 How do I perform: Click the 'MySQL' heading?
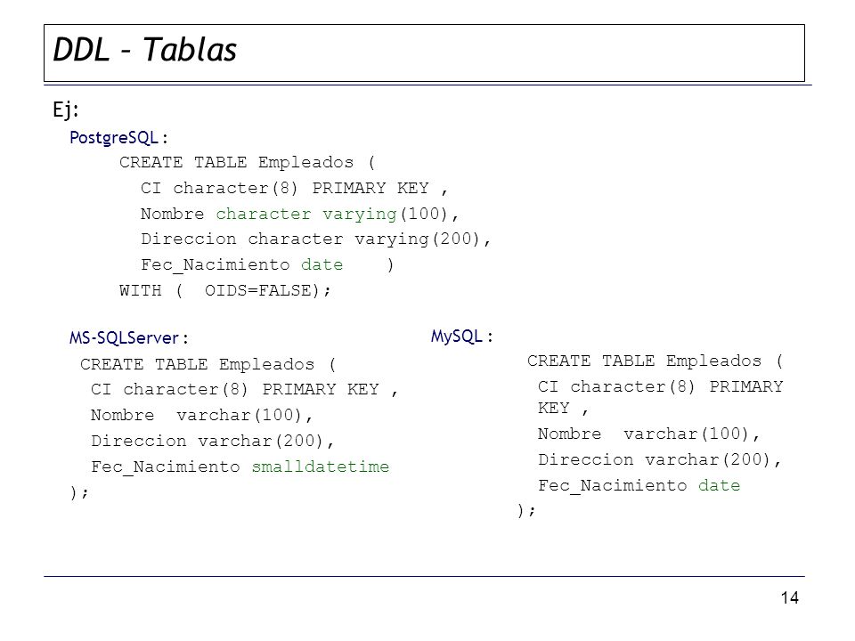pyautogui.click(x=456, y=337)
